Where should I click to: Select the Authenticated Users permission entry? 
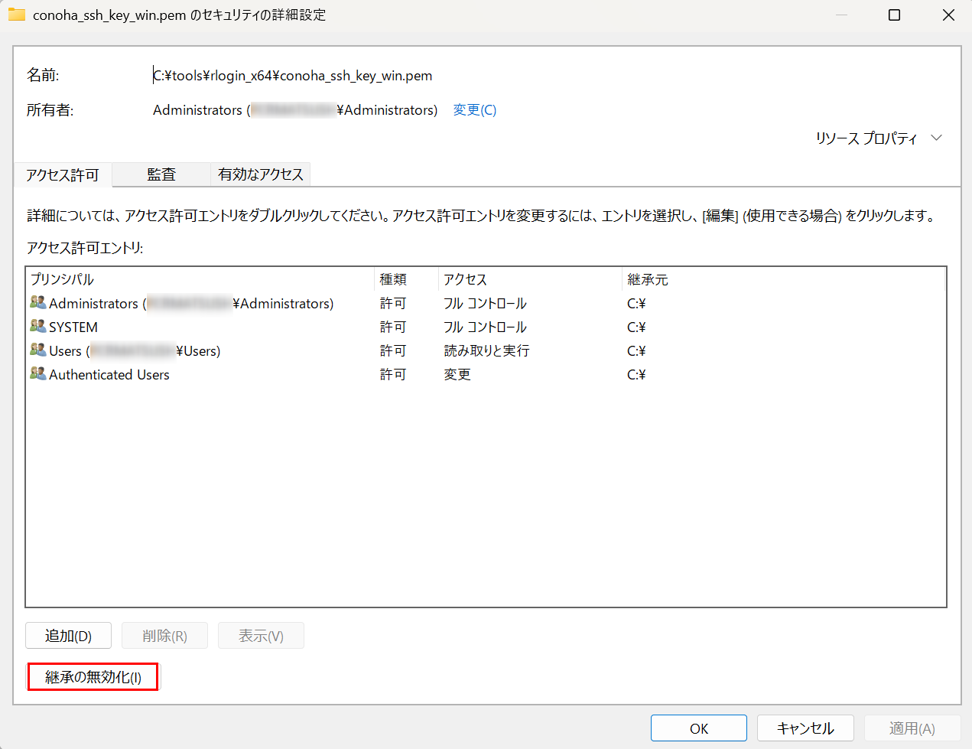(109, 373)
